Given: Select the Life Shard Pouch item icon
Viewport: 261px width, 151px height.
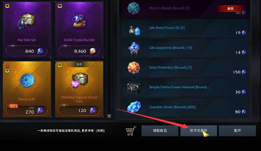Looking at the screenshot, I should 134,30.
